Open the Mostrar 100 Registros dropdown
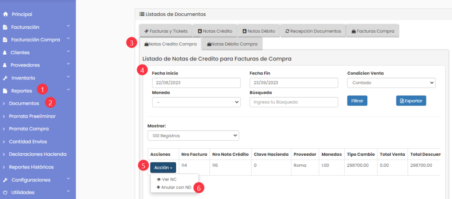This screenshot has width=452, height=199. (193, 135)
